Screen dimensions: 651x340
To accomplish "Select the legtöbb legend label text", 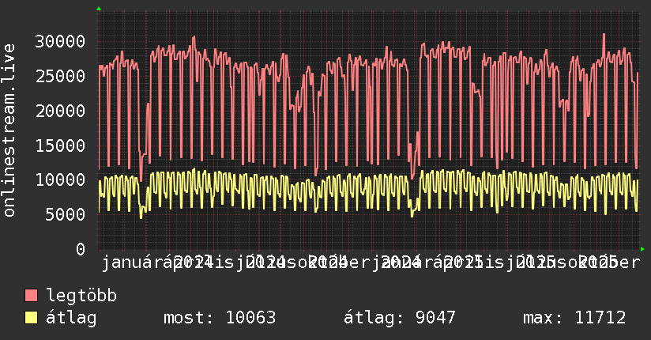I will [x=82, y=297].
